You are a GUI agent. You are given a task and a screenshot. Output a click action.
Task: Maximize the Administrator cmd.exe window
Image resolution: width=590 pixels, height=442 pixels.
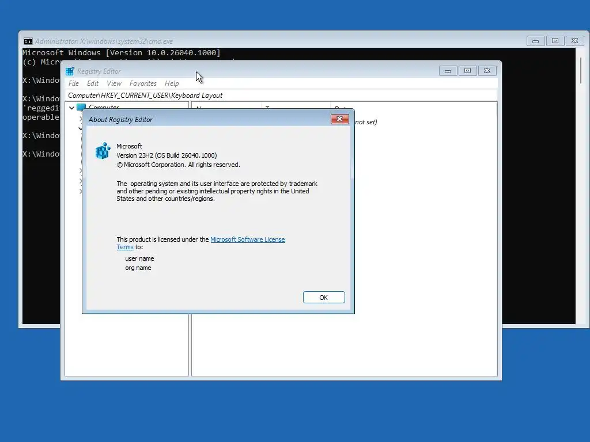555,41
